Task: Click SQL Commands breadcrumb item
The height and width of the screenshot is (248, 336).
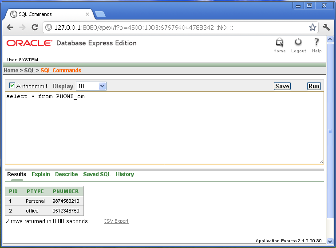Action: [61, 70]
